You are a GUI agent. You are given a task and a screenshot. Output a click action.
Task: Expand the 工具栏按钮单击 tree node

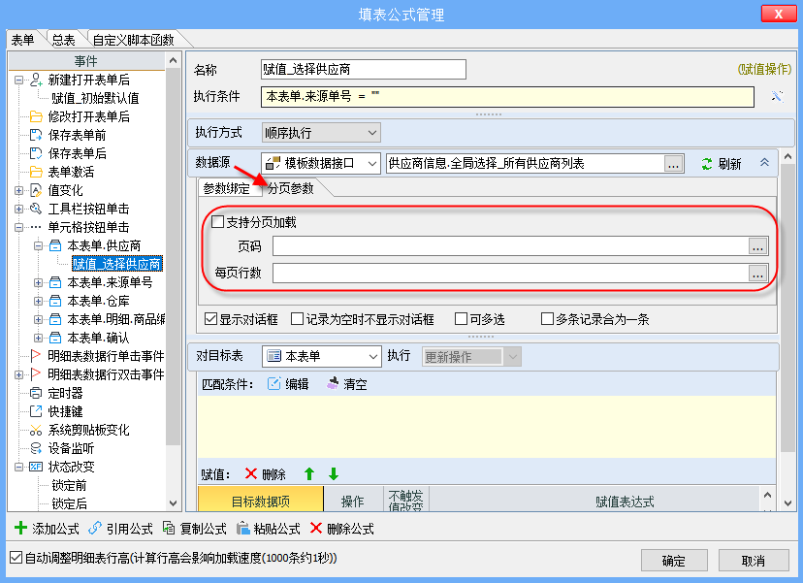(19, 209)
